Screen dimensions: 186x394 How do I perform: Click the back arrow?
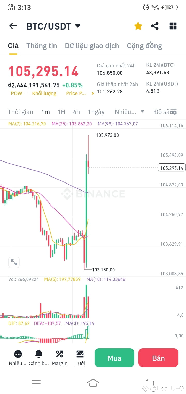(x=13, y=26)
